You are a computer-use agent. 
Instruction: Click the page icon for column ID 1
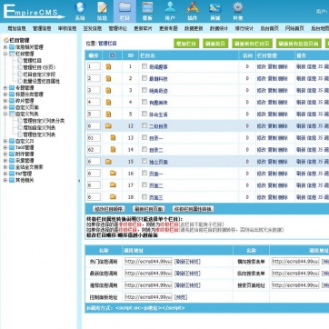pyautogui.click(x=108, y=66)
